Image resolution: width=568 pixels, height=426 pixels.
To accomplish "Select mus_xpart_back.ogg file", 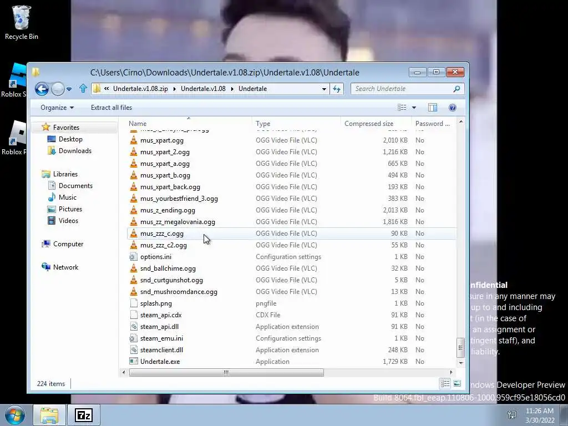I will coord(170,187).
